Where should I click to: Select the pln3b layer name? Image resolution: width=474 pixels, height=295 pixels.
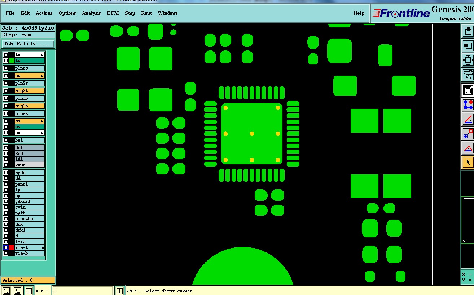pos(29,98)
